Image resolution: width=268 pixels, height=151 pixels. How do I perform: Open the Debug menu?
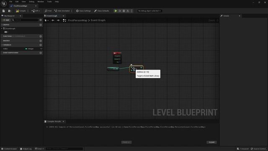pos(32,2)
